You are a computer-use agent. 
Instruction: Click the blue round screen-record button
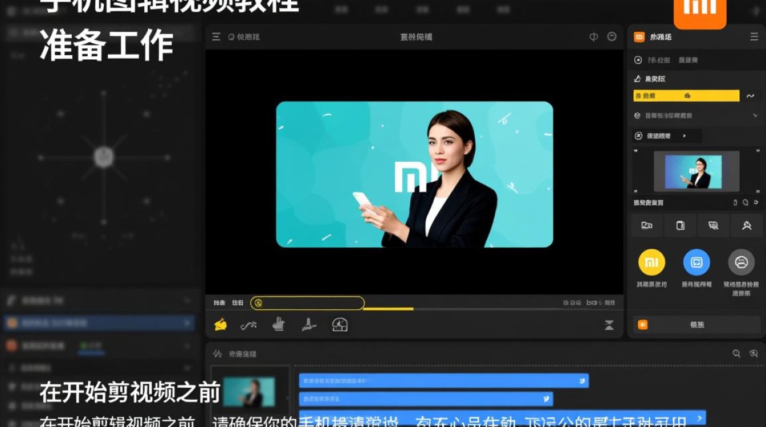696,262
